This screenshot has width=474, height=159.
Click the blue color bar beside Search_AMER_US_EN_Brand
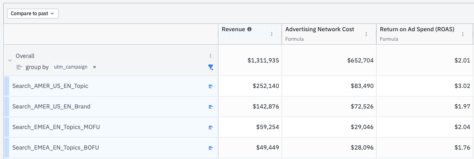pos(6,107)
